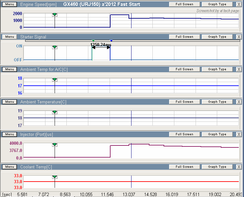Click the 1250.24ms measurement arrow

coord(101,48)
